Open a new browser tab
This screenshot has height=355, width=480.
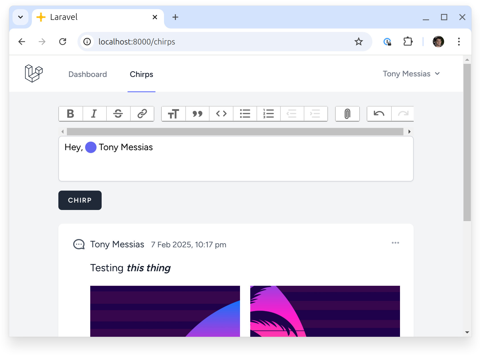coord(175,17)
